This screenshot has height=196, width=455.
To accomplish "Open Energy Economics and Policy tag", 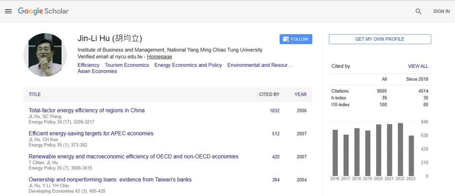I will coord(188,65).
